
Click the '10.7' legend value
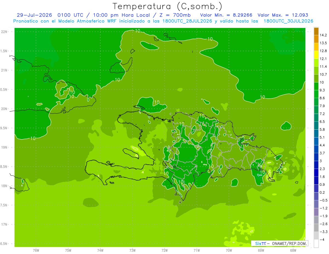click(323, 75)
